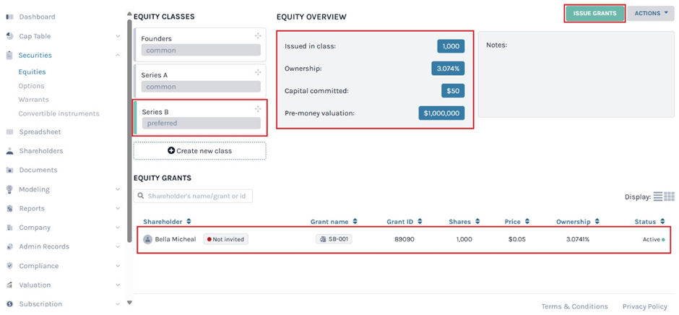
Task: Switch to list display view
Action: point(658,197)
